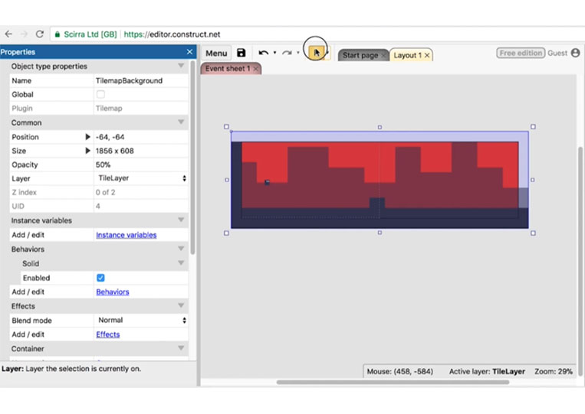The width and height of the screenshot is (585, 414).
Task: Click the Guest account label
Action: [557, 54]
